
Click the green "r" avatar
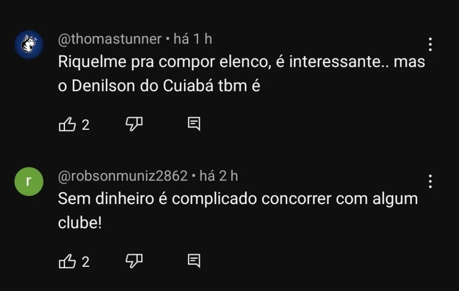[29, 181]
